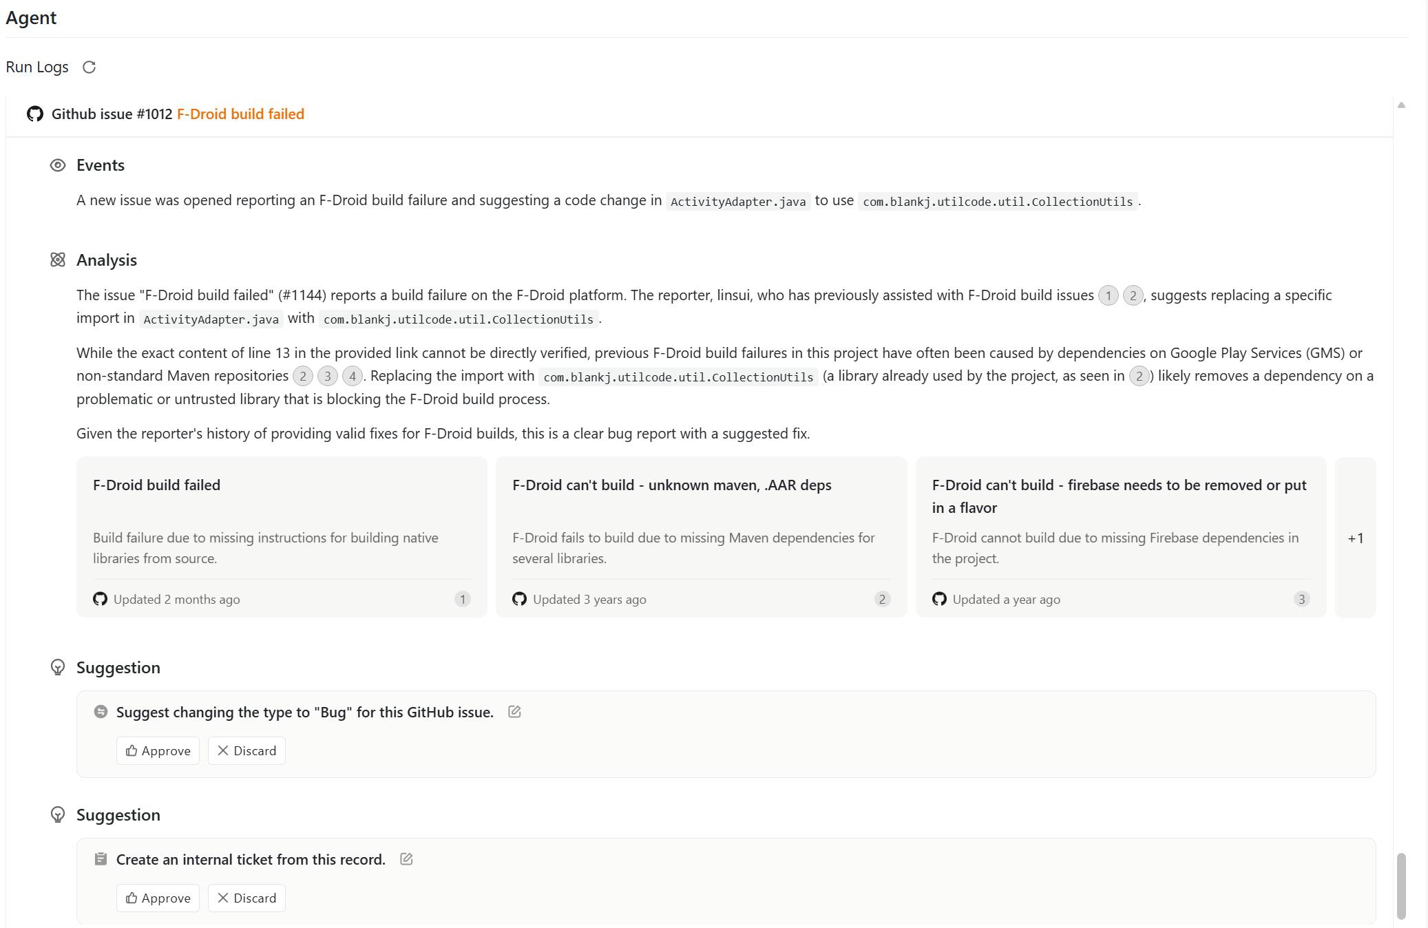Edit the internal ticket suggestion
Viewport: 1428px width, 928px height.
point(406,859)
